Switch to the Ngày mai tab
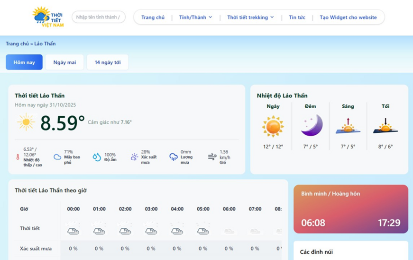 point(64,62)
